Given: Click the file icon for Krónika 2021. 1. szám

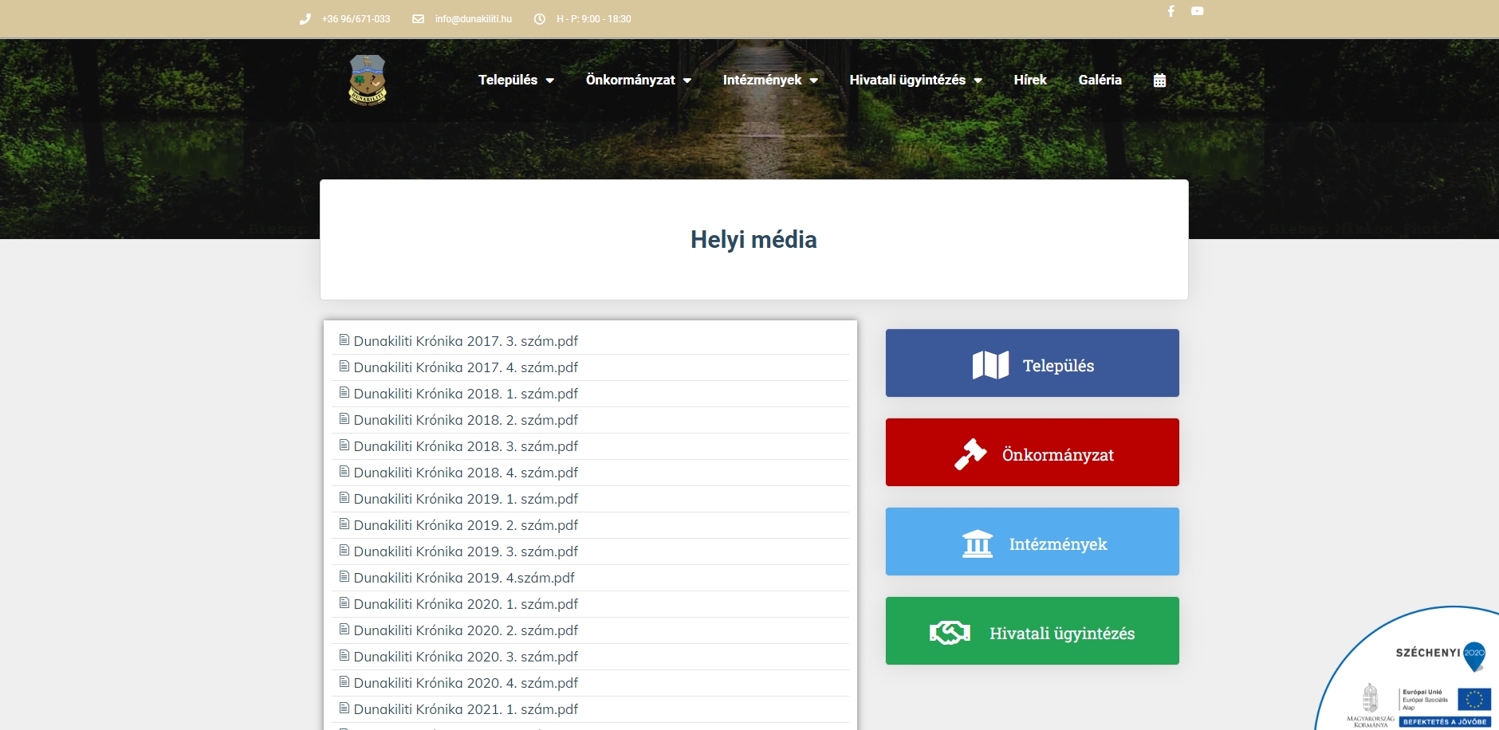Looking at the screenshot, I should tap(344, 708).
